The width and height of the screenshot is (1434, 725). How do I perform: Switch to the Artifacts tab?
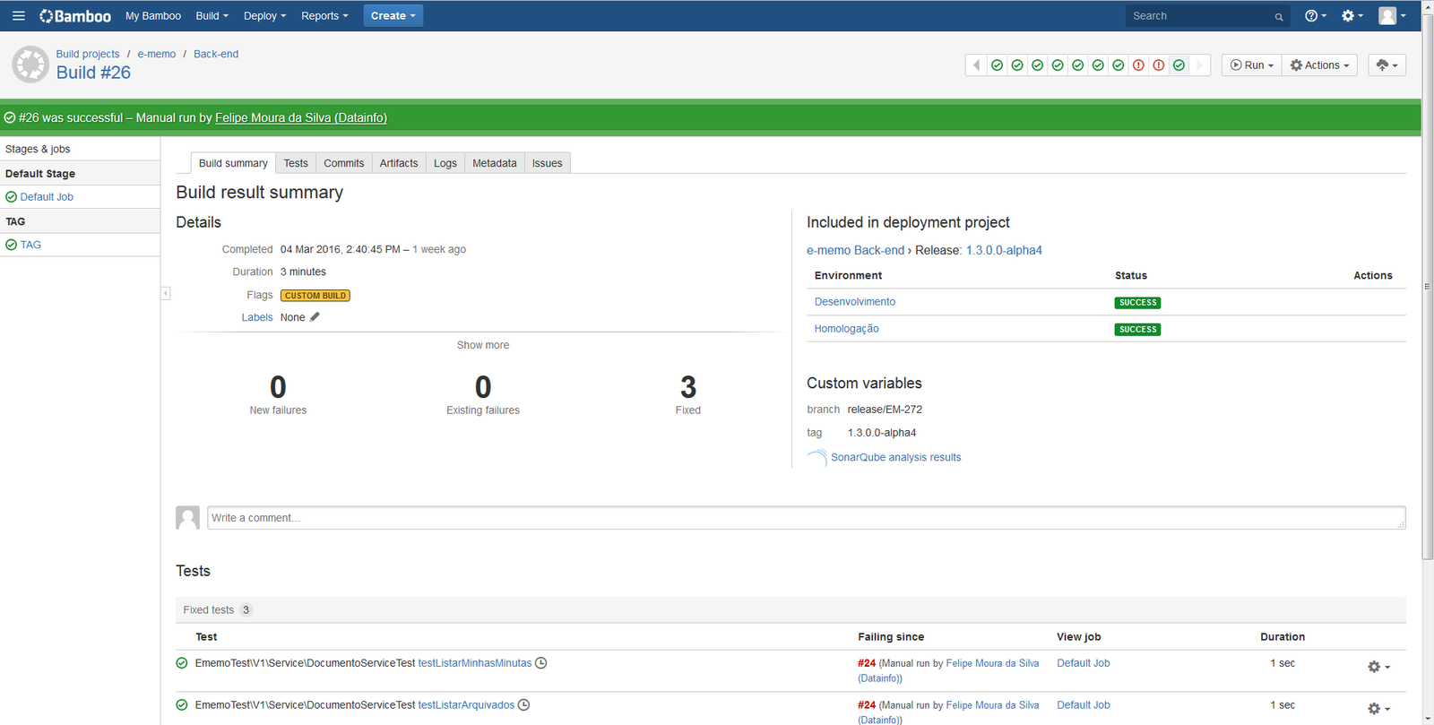click(x=399, y=163)
